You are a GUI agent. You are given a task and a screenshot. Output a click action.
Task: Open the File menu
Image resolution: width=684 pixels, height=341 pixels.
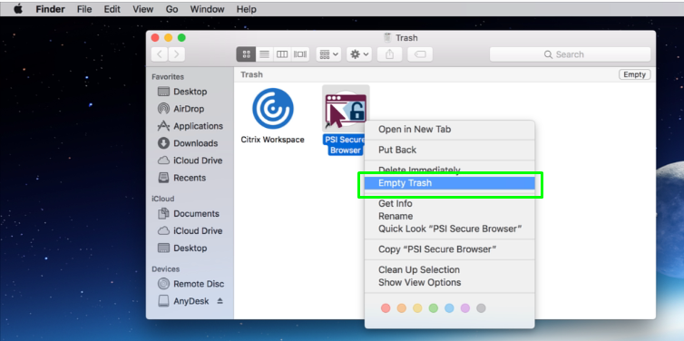tap(84, 9)
